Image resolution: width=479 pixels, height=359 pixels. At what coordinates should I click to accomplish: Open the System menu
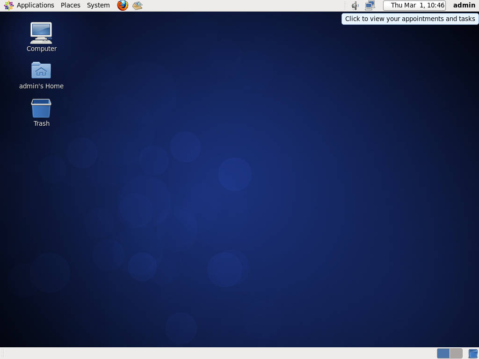coord(98,5)
